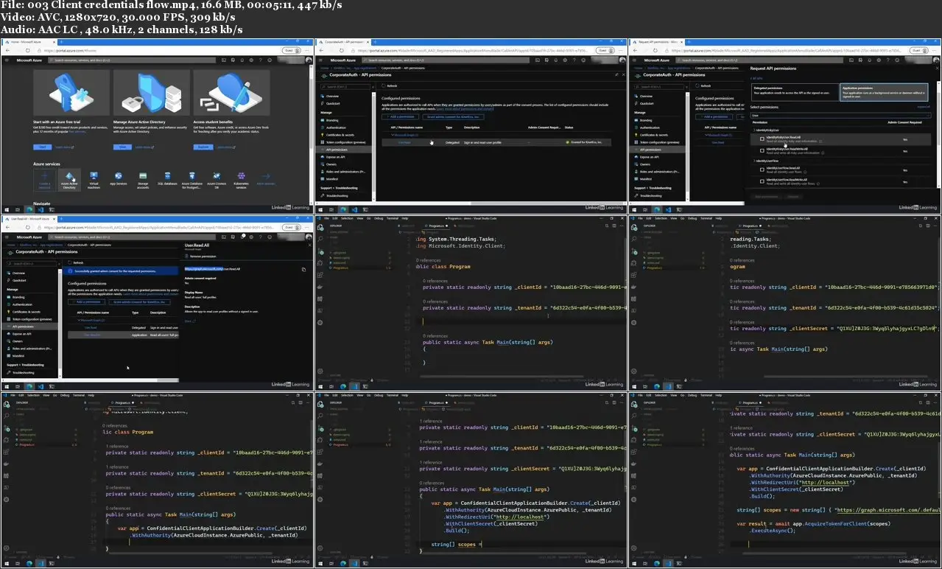This screenshot has height=569, width=942.
Task: Open Virtual machines from the Azure services row
Action: [x=94, y=179]
